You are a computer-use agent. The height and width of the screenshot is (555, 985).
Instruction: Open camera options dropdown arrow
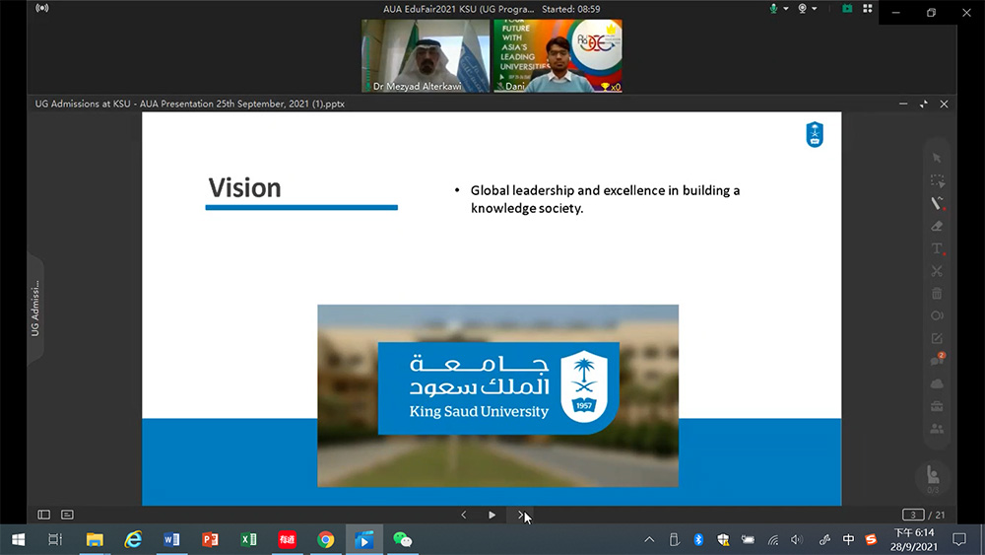point(815,9)
